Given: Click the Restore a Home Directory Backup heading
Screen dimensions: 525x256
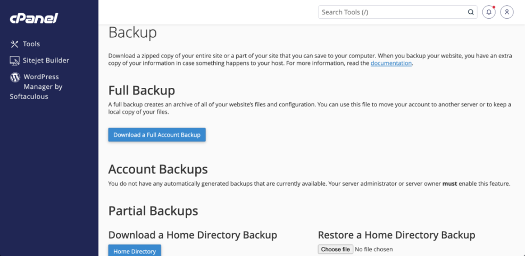Looking at the screenshot, I should (396, 235).
